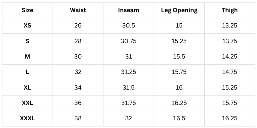
Task: Click waist value 26 for XS
Action: (x=78, y=26)
